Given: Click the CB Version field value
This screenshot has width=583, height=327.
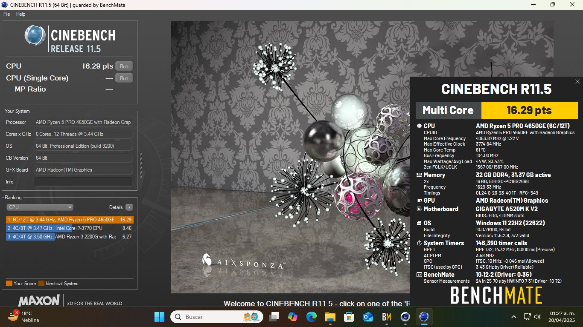Looking at the screenshot, I should pyautogui.click(x=83, y=158).
